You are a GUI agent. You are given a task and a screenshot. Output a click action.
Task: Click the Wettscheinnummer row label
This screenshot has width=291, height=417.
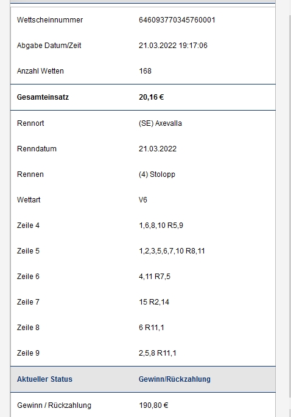coord(50,20)
